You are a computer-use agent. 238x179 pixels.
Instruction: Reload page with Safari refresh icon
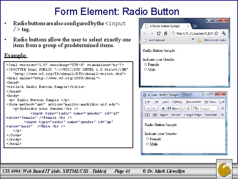coord(188,108)
